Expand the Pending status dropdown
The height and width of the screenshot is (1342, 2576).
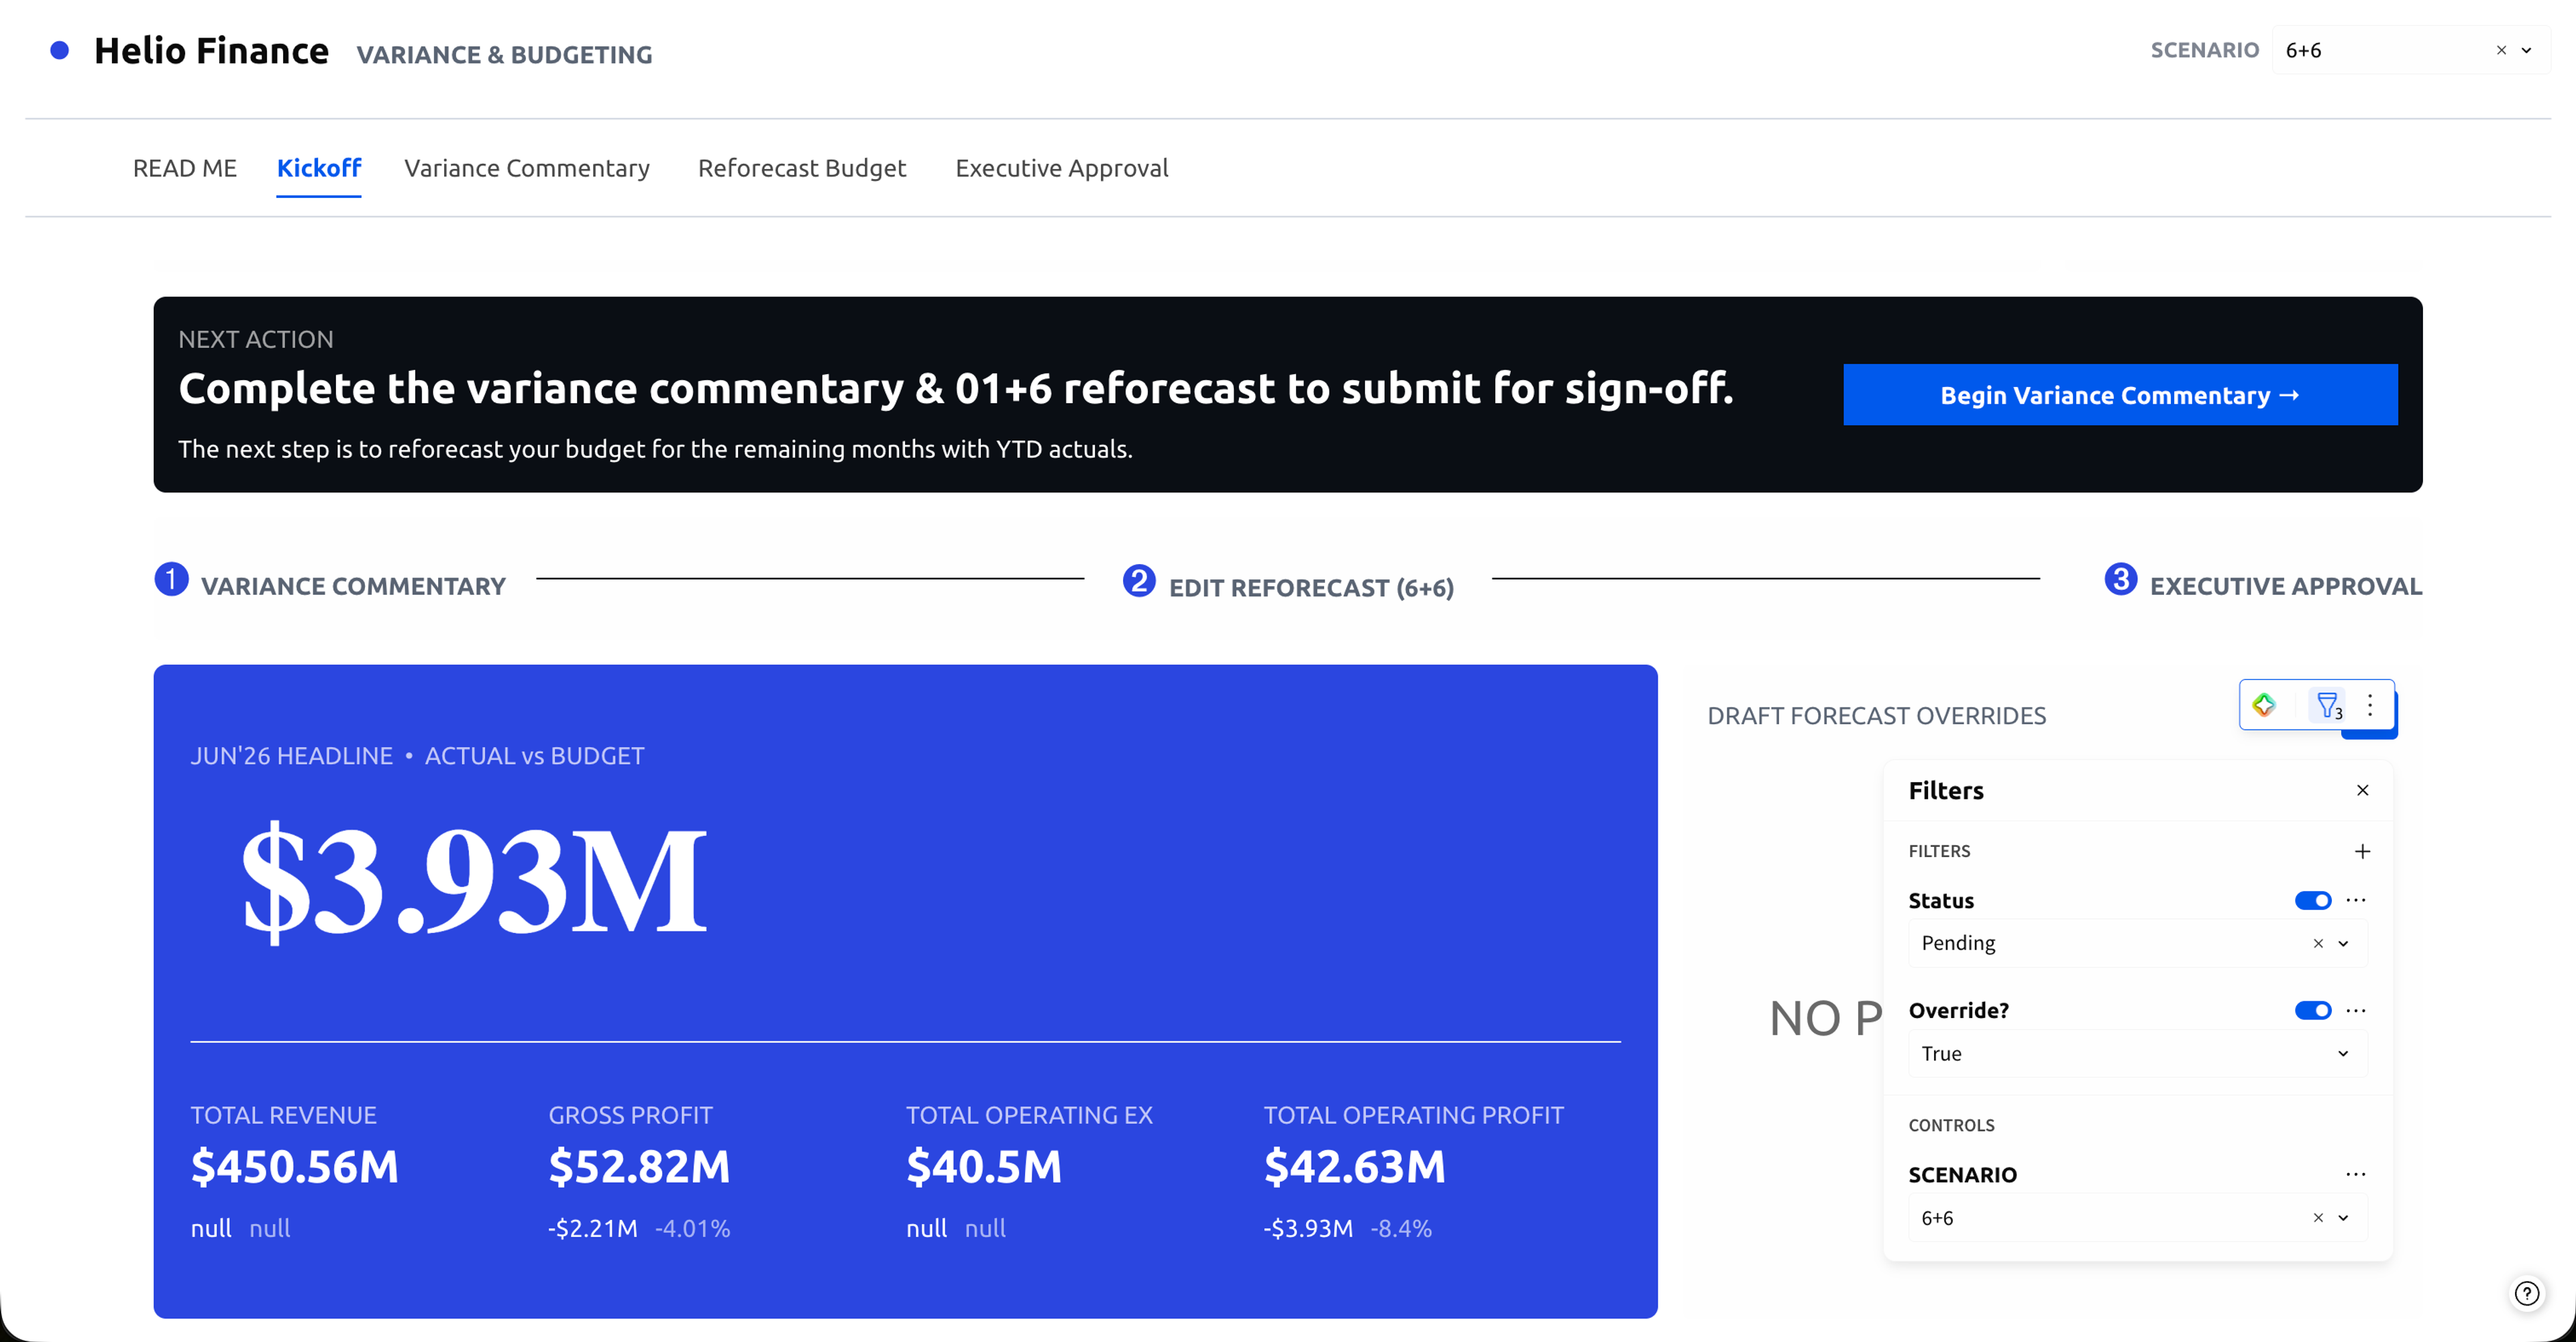click(2342, 943)
